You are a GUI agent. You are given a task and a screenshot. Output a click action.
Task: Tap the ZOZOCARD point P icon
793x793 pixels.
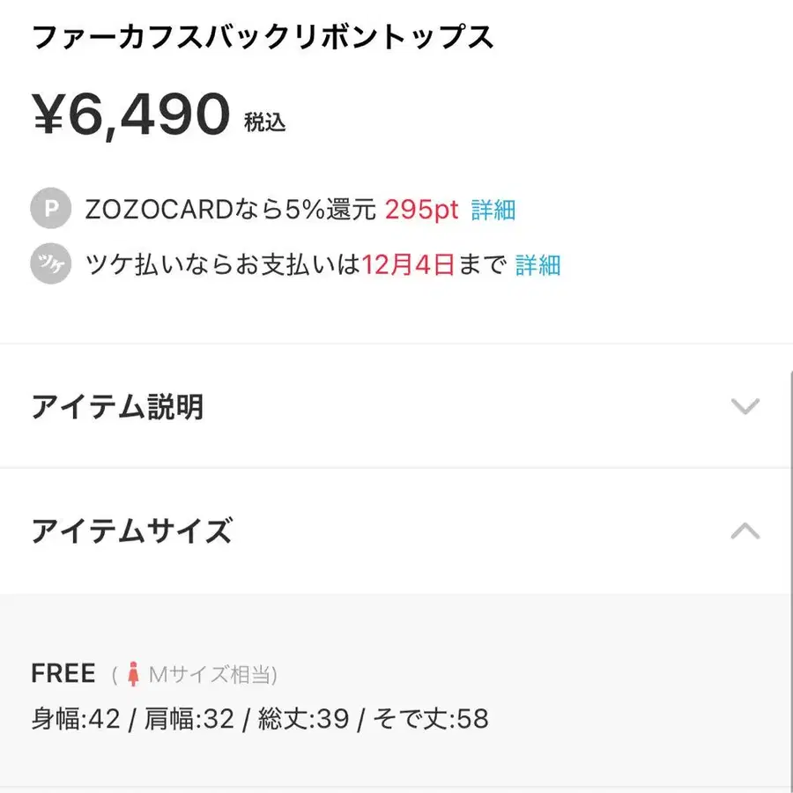coord(50,210)
